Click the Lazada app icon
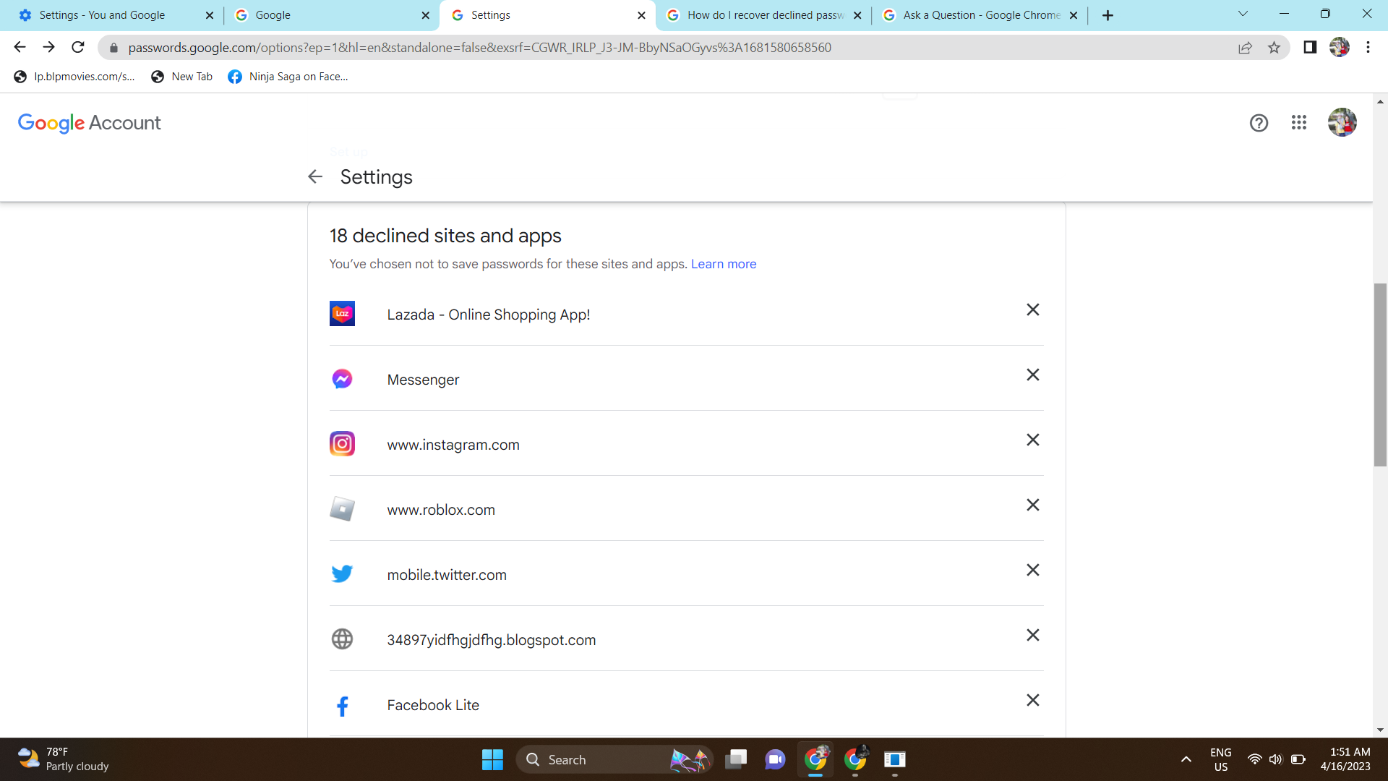Image resolution: width=1388 pixels, height=781 pixels. pyautogui.click(x=342, y=314)
